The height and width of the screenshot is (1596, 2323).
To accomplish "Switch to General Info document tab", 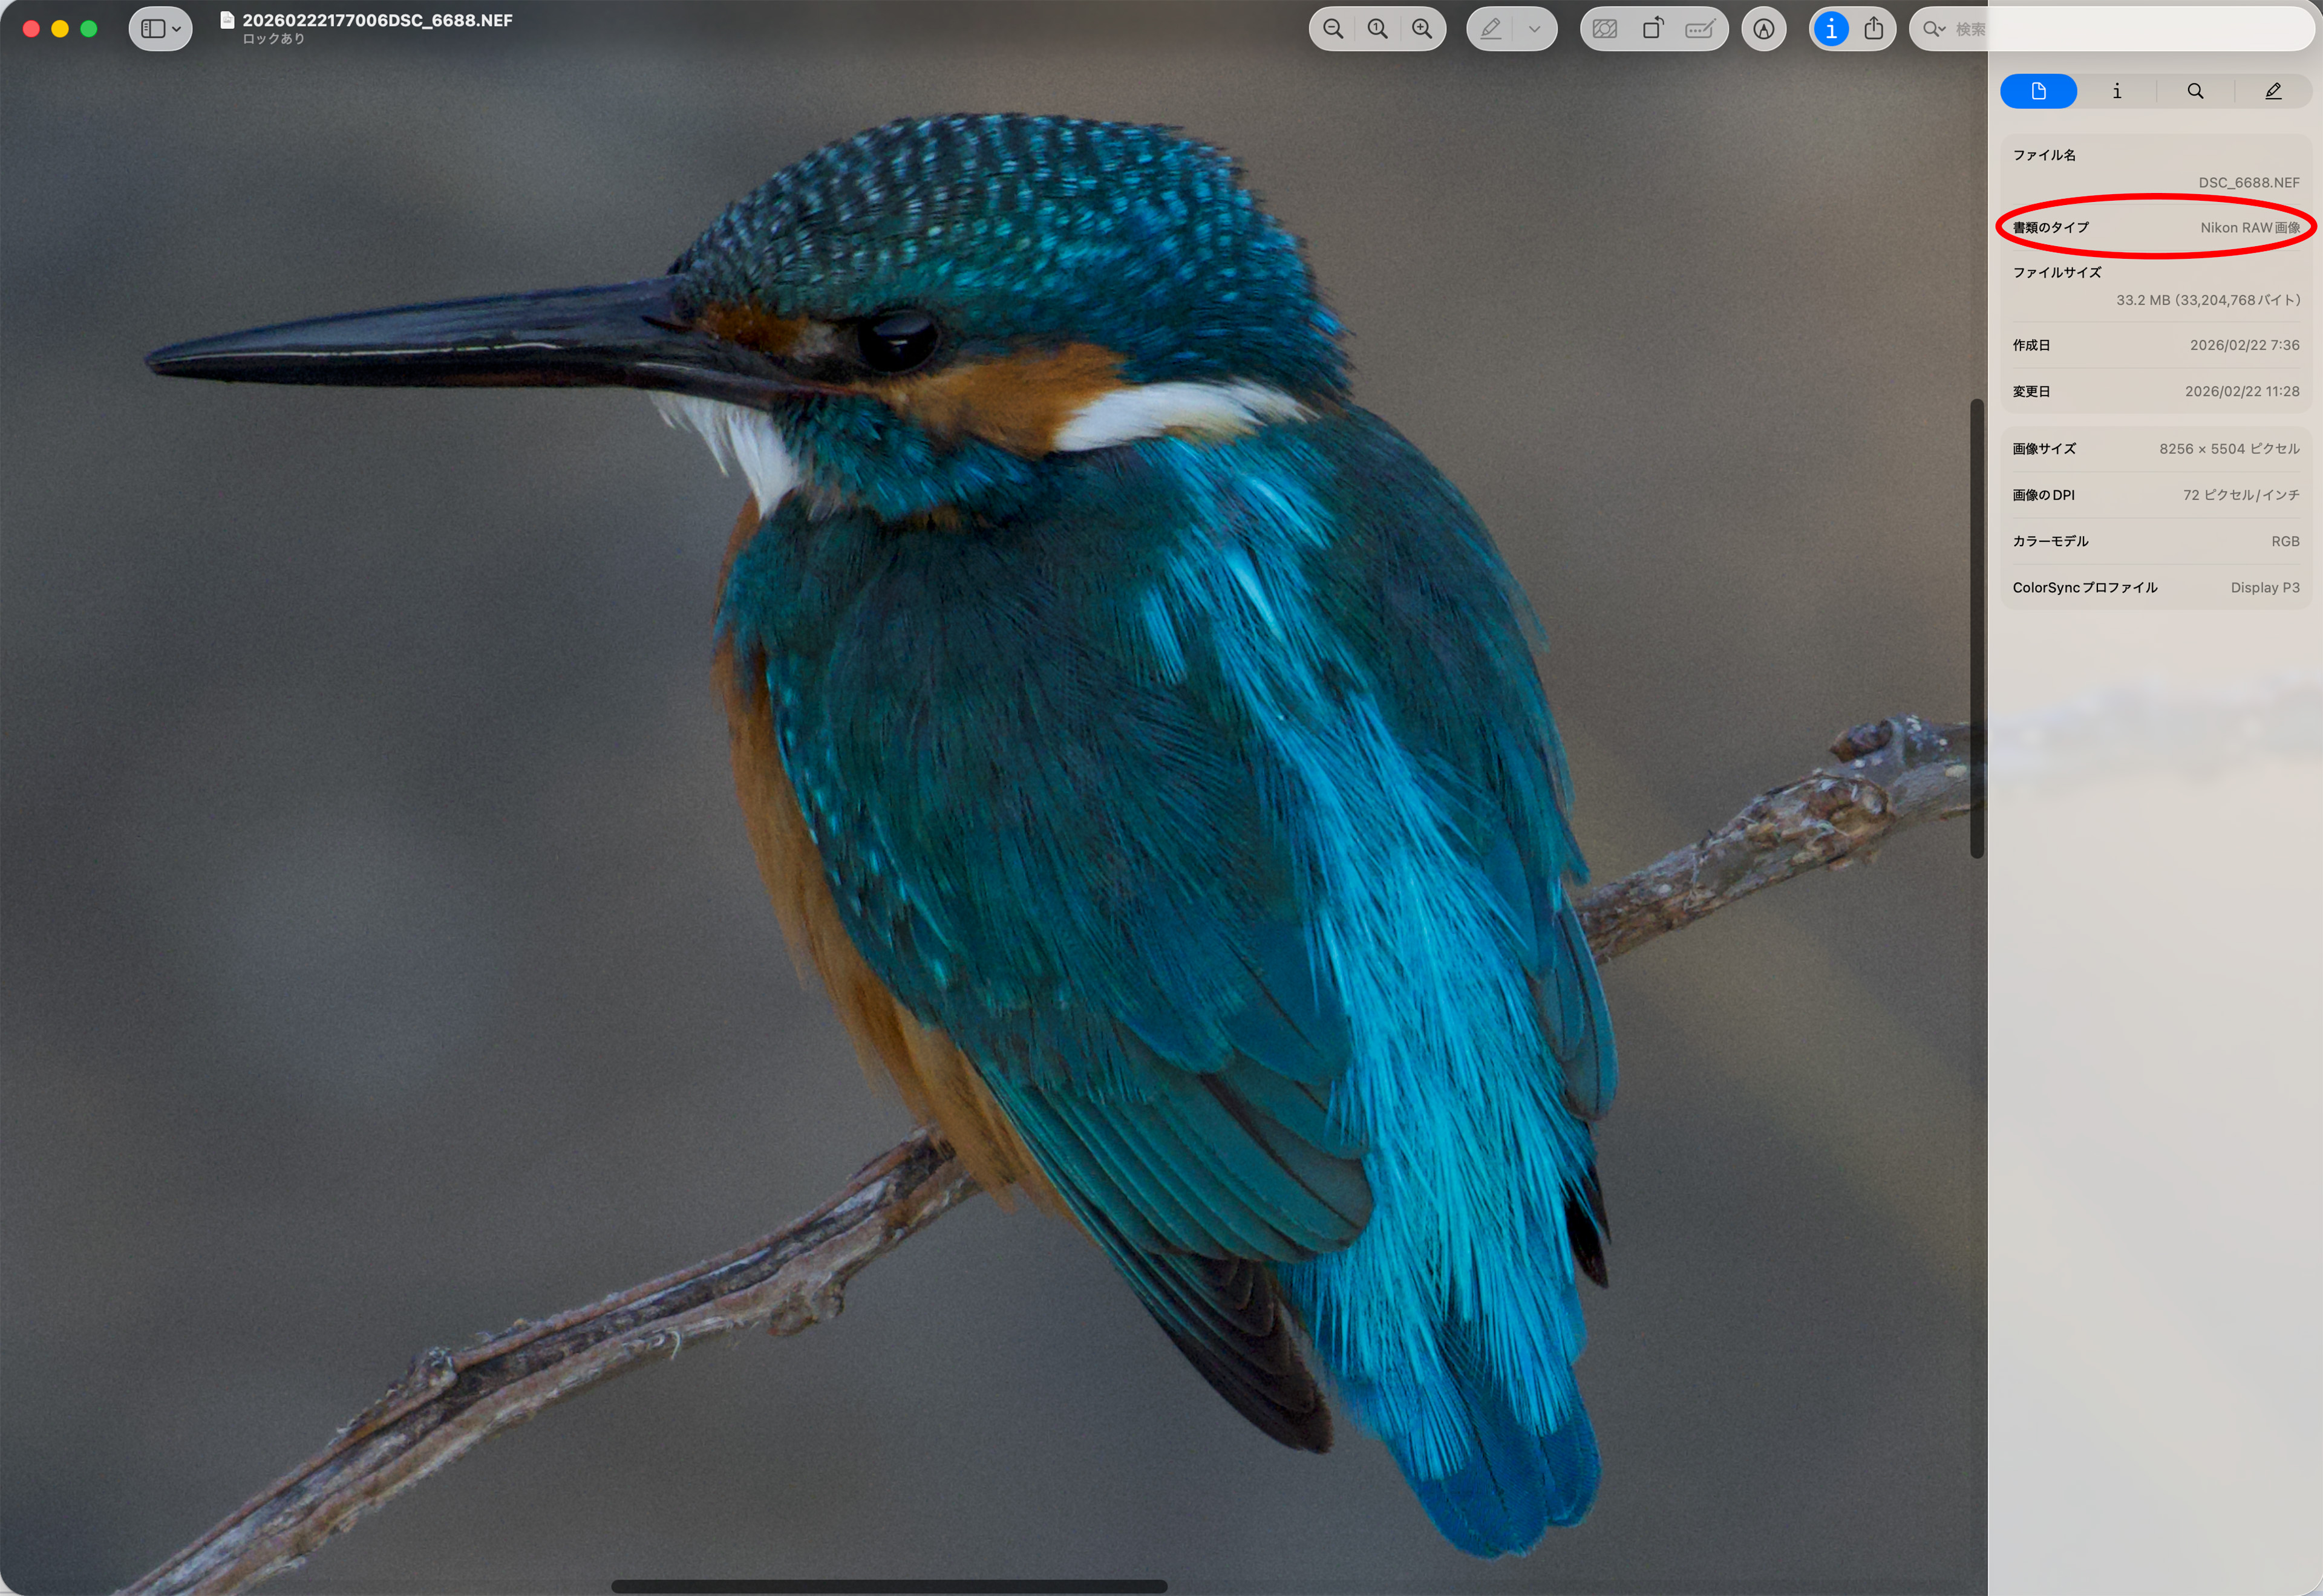I will point(2038,91).
